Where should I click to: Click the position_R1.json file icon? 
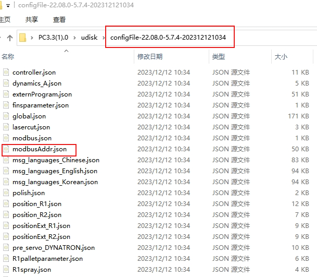pos(6,204)
